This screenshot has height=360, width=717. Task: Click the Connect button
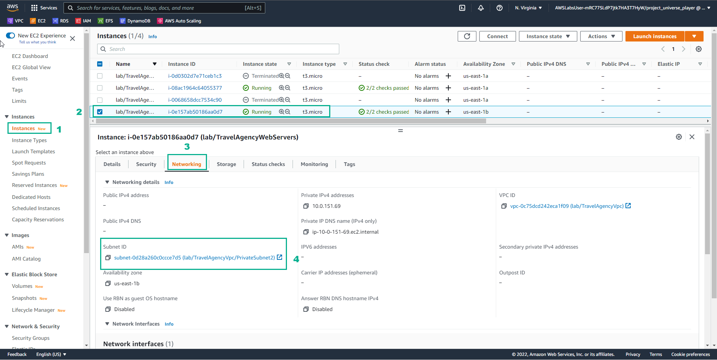(x=497, y=36)
